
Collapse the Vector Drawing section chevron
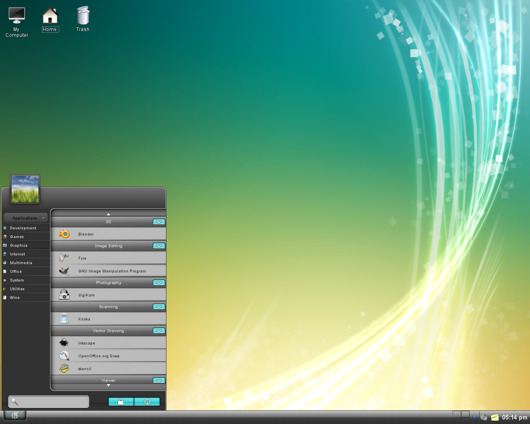[159, 331]
